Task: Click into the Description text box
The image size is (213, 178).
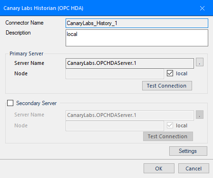Action: tap(137, 38)
